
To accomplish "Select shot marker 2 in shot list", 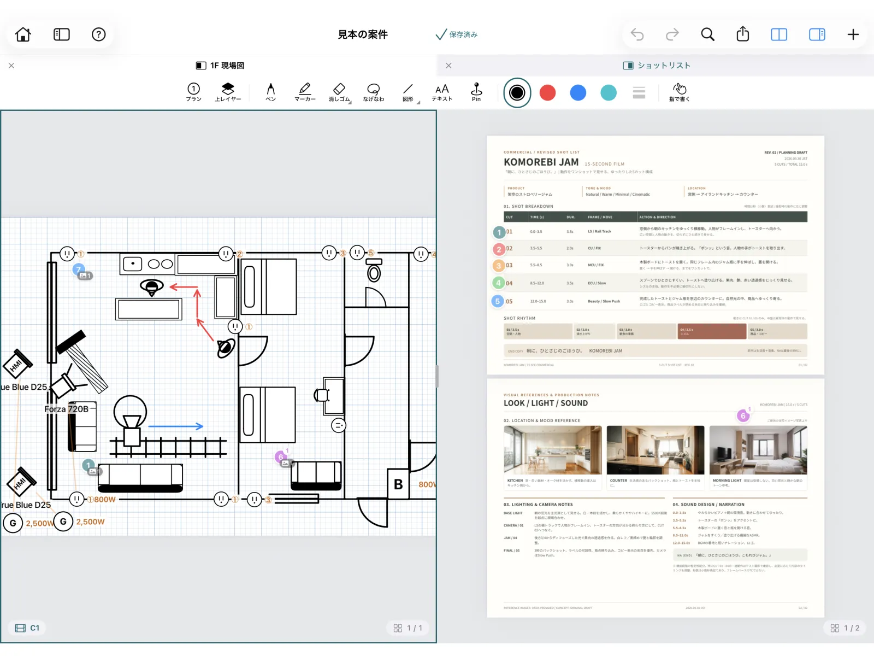I will [x=499, y=249].
